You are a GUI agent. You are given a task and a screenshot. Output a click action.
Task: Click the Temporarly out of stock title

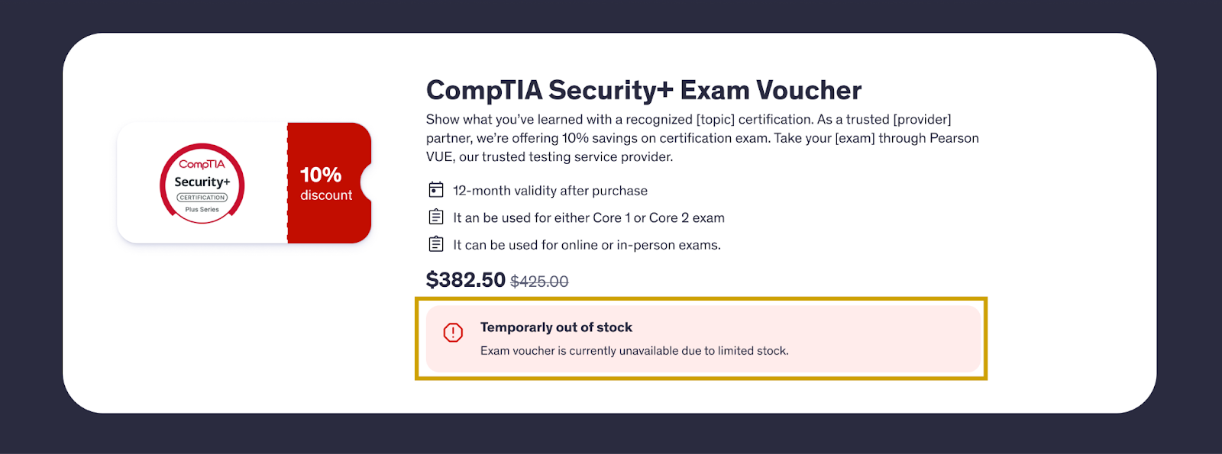[556, 327]
